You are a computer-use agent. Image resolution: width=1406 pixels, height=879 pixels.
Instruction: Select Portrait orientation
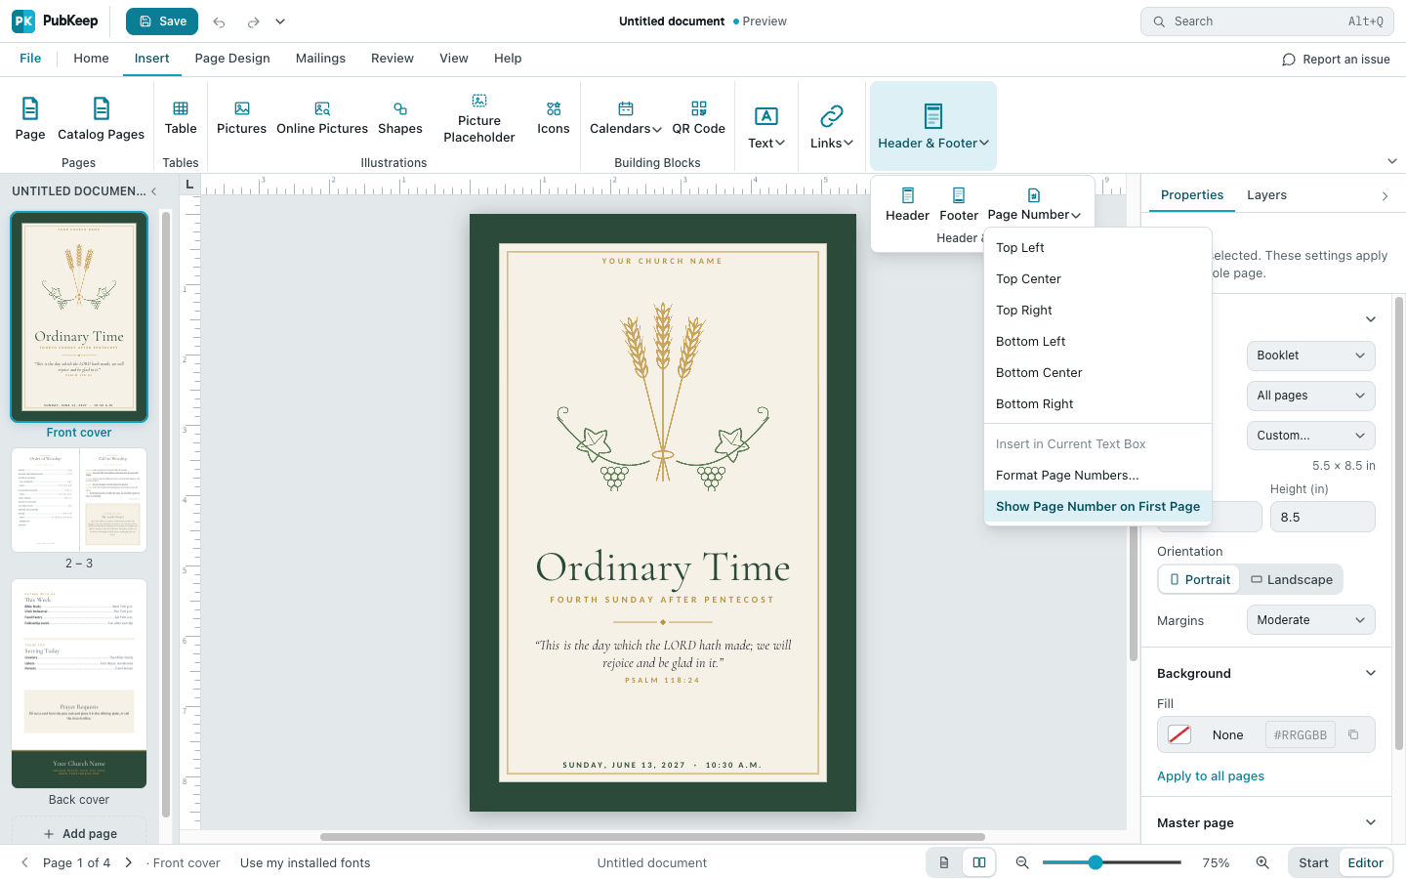(1200, 579)
